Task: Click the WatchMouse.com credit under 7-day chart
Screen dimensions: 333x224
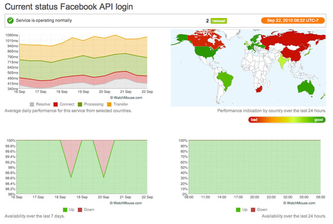Action: [126, 203]
